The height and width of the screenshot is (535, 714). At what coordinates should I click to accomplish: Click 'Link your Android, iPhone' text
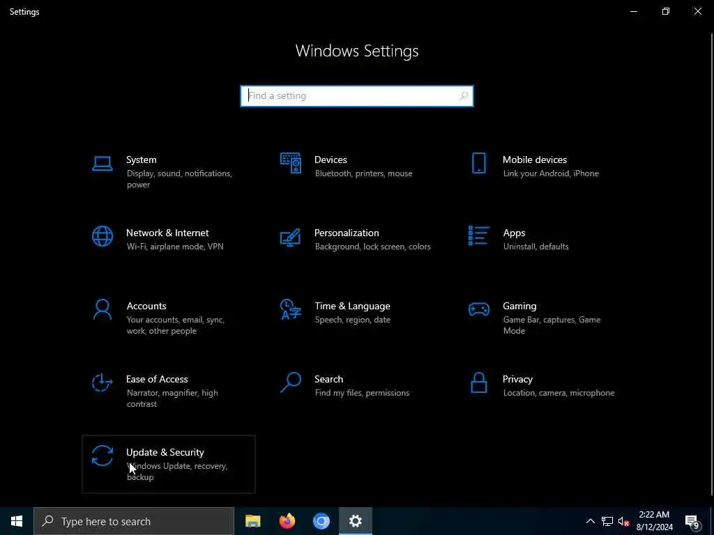pyautogui.click(x=551, y=173)
